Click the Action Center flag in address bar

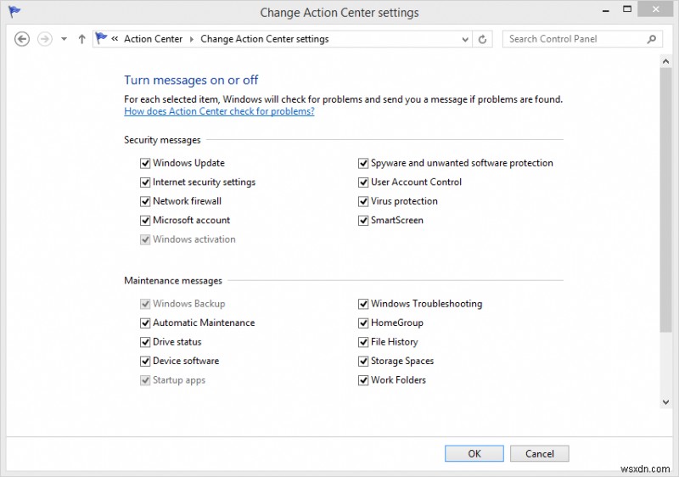coord(101,38)
